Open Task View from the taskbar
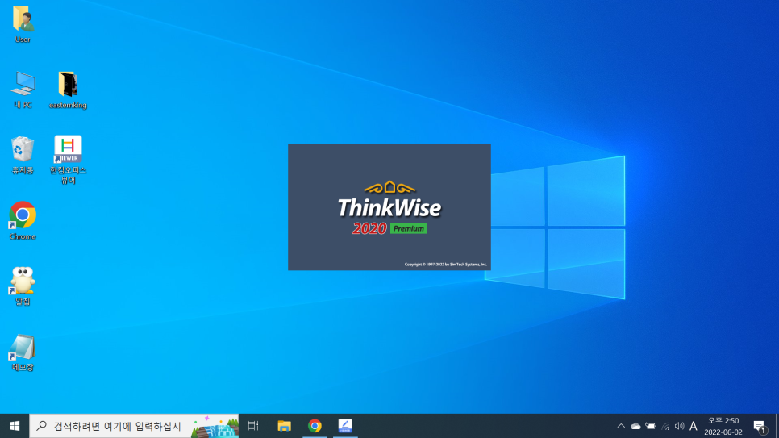 tap(253, 426)
